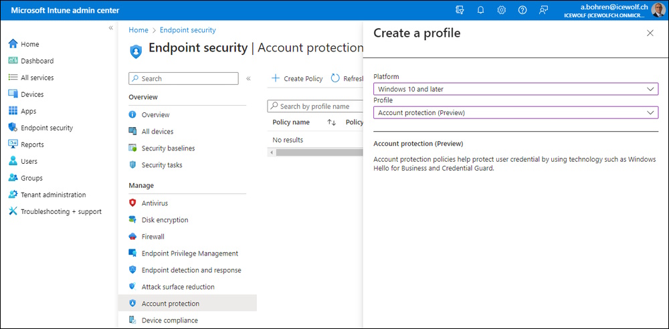This screenshot has height=329, width=669.
Task: Open the feedback icon in header
Action: coord(543,10)
